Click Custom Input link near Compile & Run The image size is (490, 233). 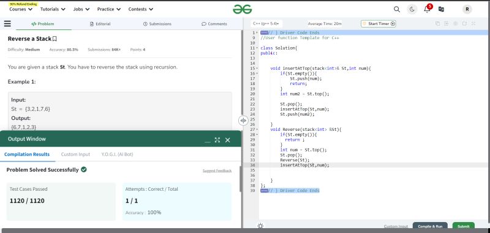(x=396, y=226)
